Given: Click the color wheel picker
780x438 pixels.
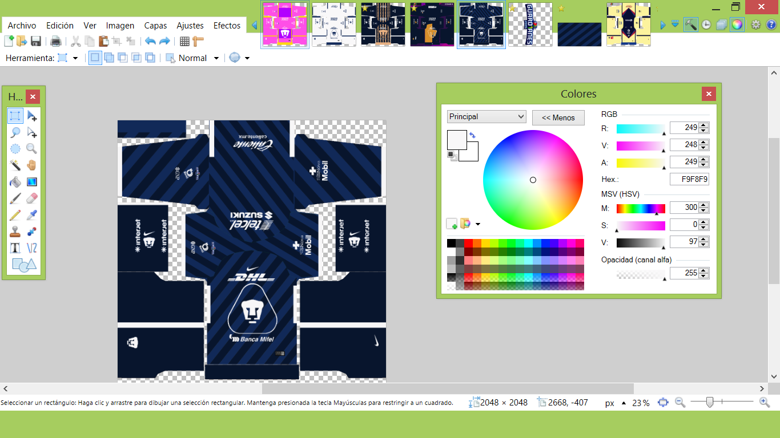Looking at the screenshot, I should (x=533, y=180).
